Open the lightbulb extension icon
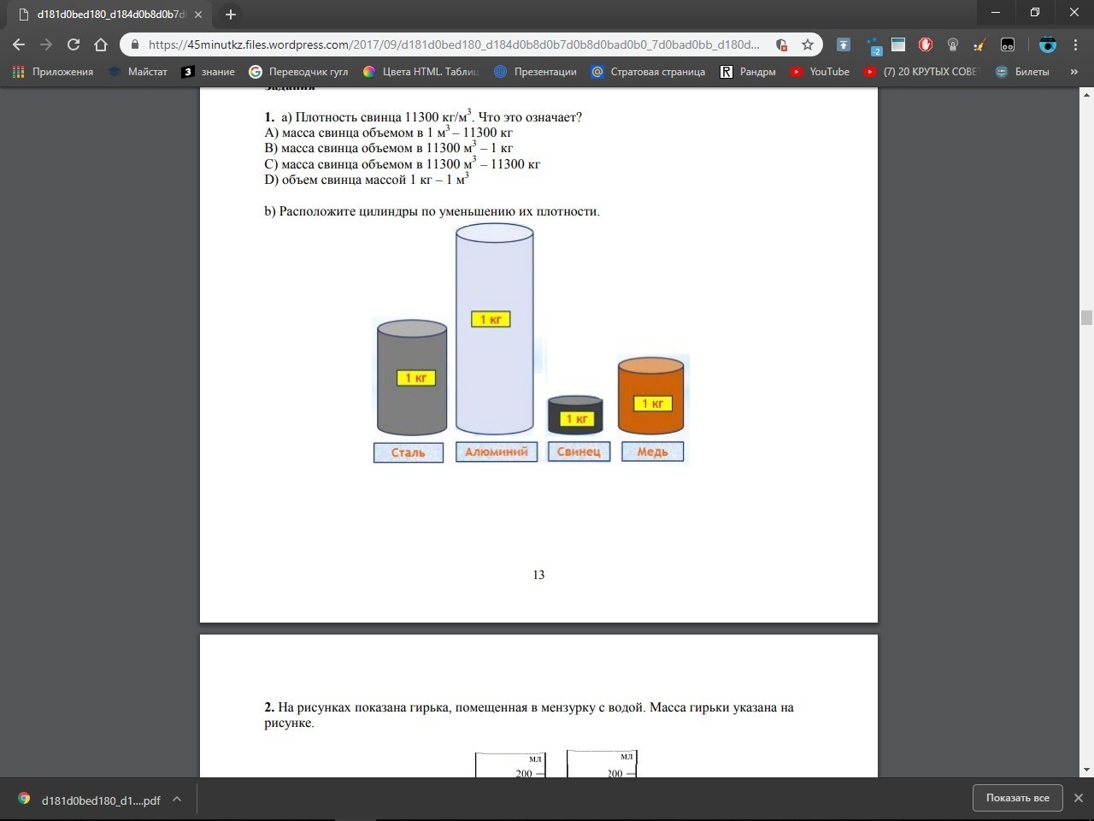1094x821 pixels. click(953, 44)
